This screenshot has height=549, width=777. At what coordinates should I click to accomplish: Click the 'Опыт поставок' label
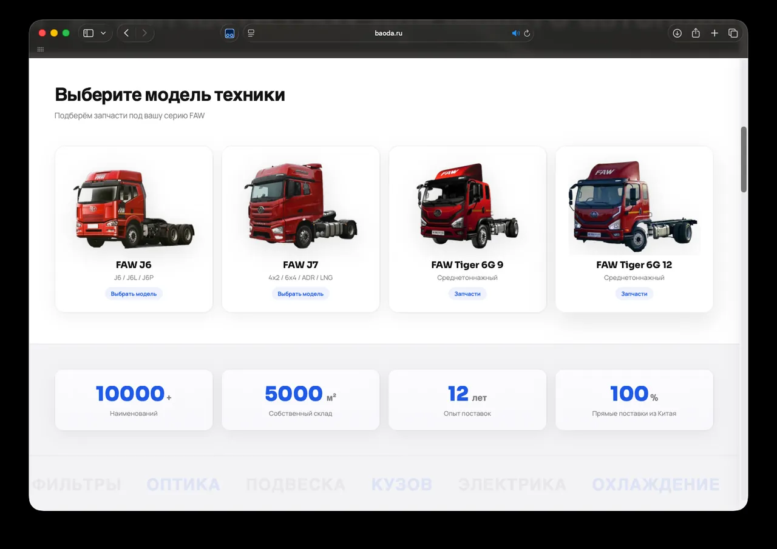pos(467,414)
